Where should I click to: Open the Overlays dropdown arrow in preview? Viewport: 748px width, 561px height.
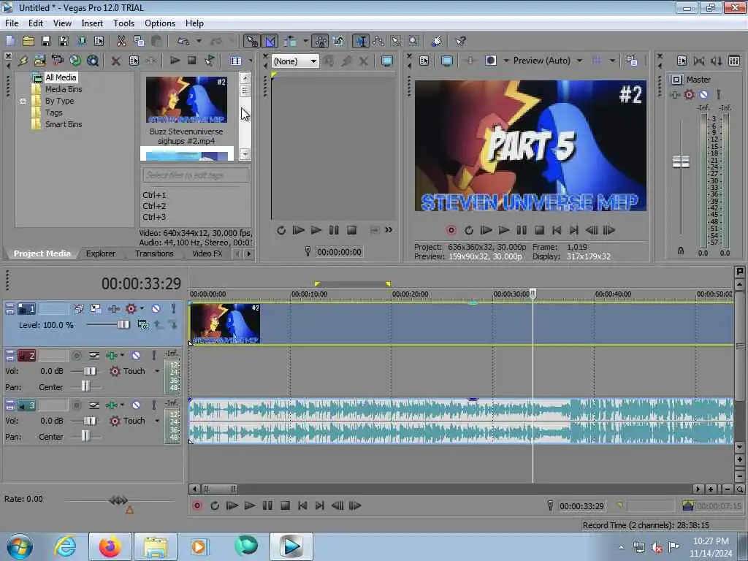[x=612, y=61]
